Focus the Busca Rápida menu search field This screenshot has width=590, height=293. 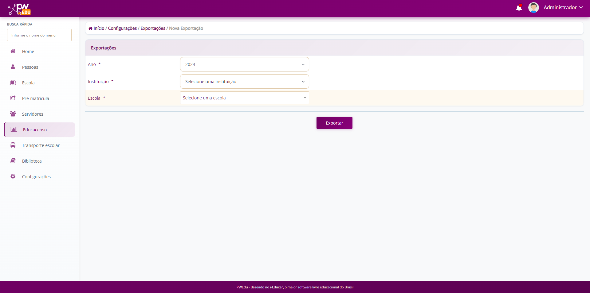tap(39, 35)
